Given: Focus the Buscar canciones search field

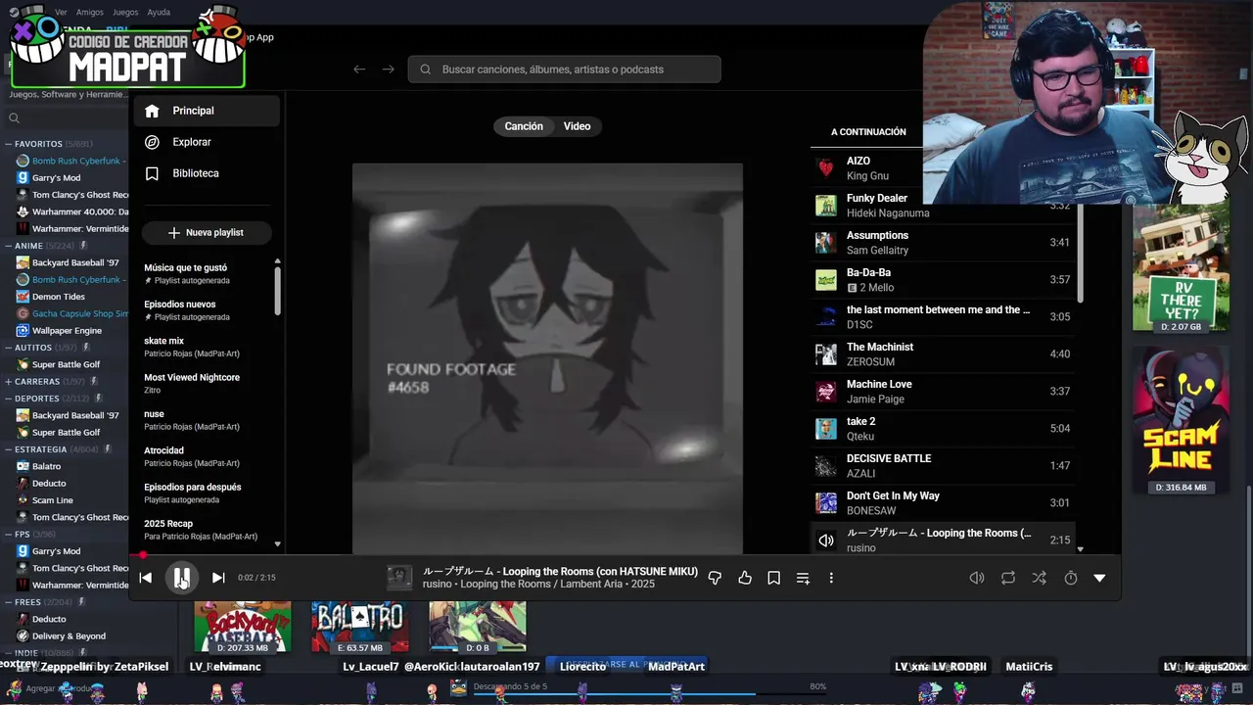Looking at the screenshot, I should pos(565,70).
